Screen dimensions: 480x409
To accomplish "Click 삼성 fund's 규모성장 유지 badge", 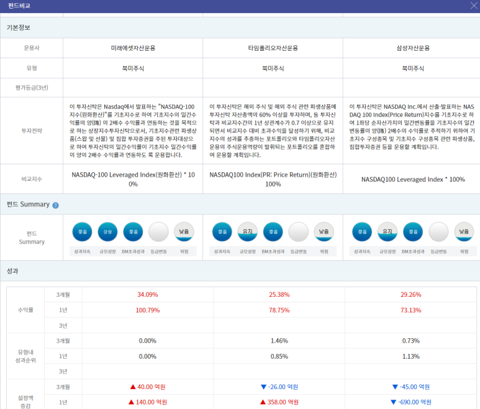I will [387, 232].
